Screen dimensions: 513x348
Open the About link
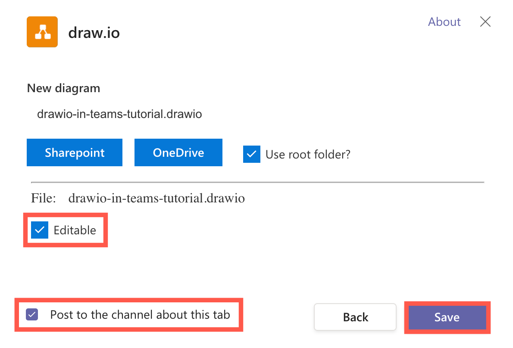tap(444, 22)
